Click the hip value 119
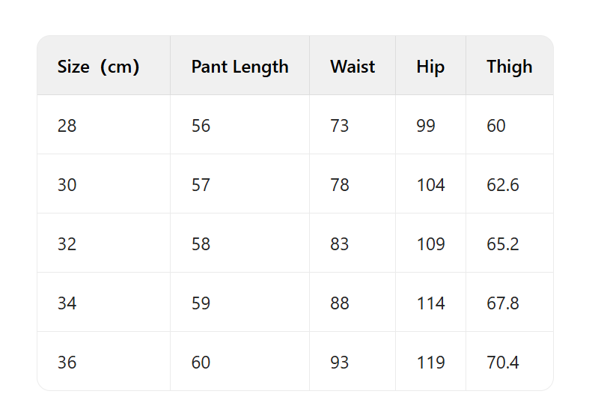598x412 pixels. tap(430, 363)
